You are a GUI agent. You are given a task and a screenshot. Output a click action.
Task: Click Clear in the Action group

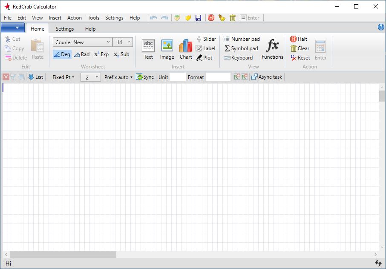point(300,48)
